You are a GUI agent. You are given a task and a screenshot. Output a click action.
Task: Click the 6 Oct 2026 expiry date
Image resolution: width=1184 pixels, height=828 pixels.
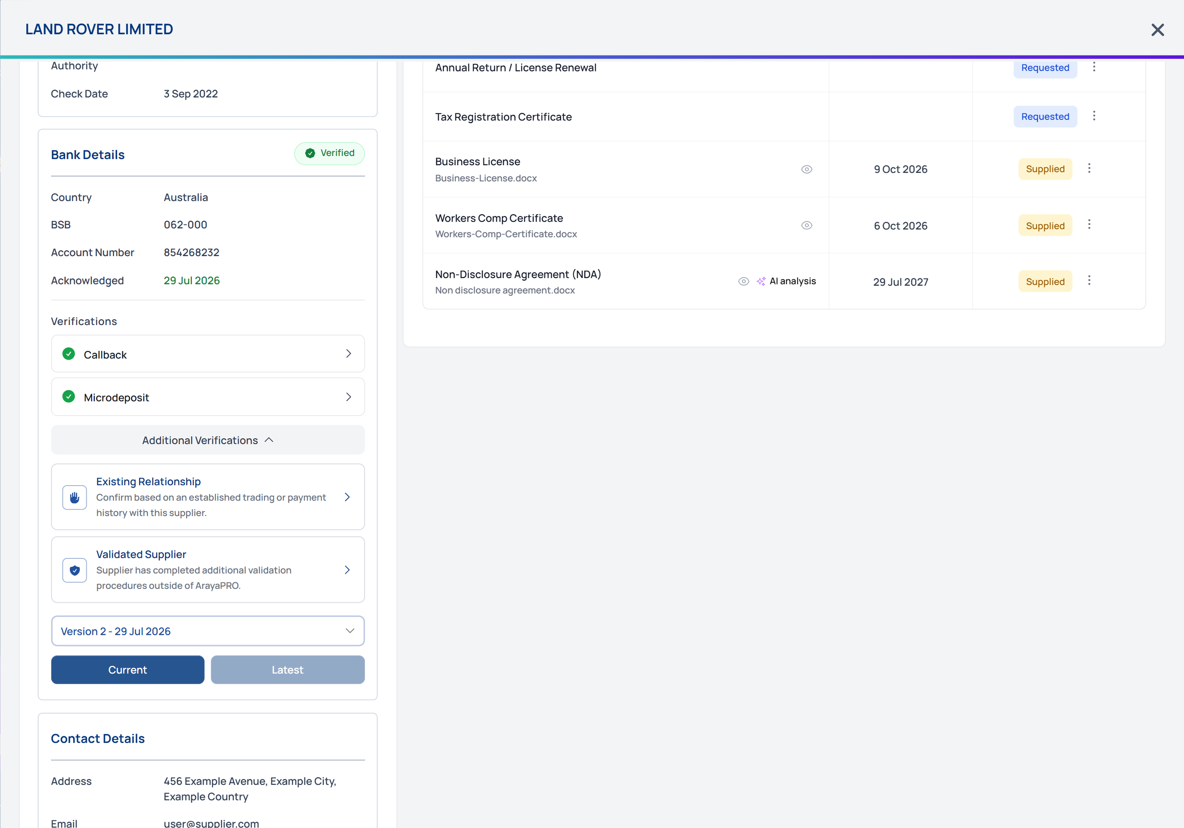tap(900, 226)
